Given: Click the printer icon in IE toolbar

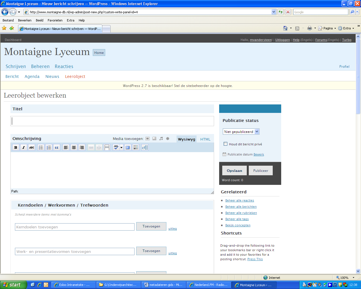Looking at the screenshot, I should coord(310,28).
